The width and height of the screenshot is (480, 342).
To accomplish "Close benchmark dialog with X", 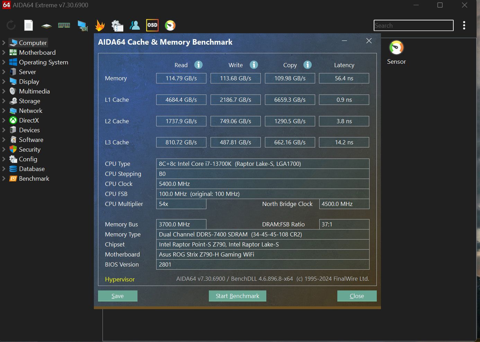I will click(369, 41).
